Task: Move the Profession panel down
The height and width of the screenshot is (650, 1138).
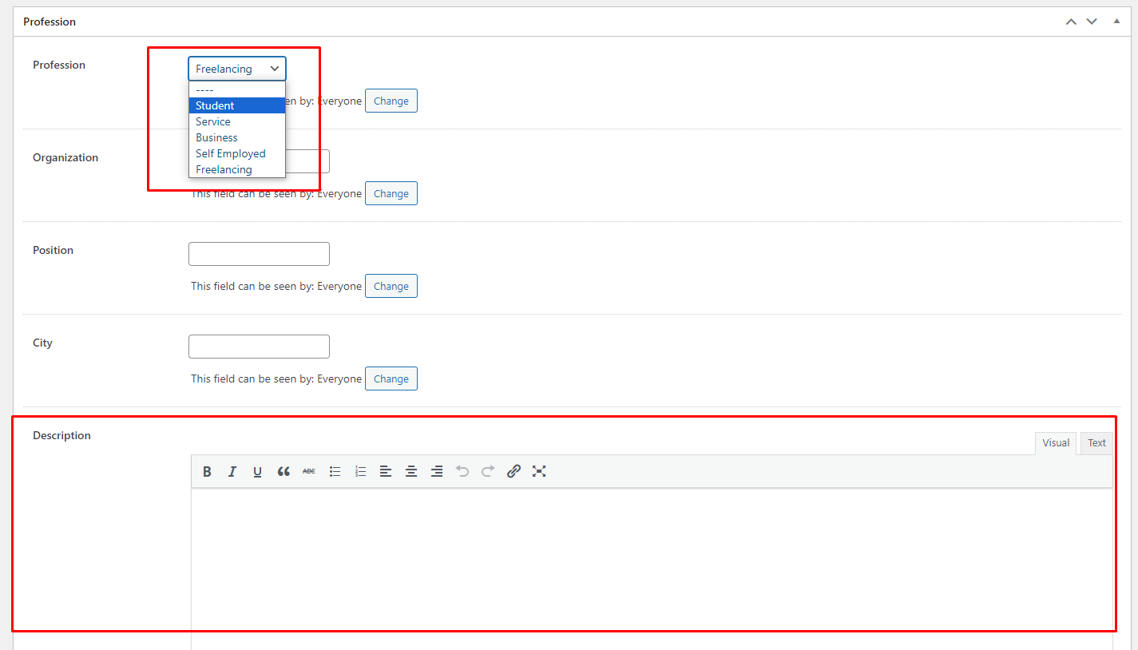Action: 1092,22
